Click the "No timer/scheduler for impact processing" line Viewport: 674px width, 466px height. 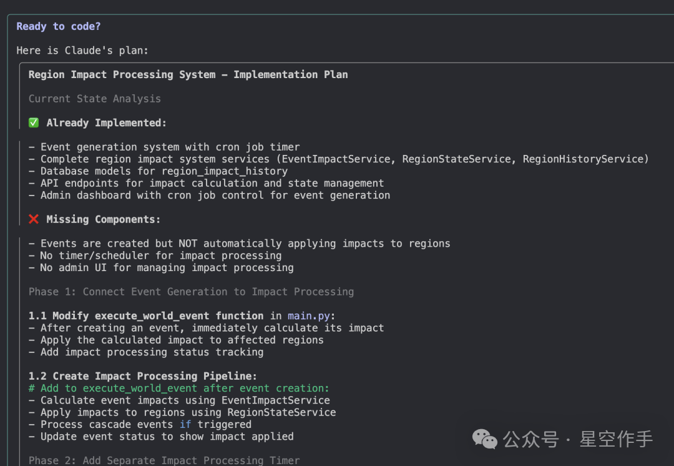160,255
